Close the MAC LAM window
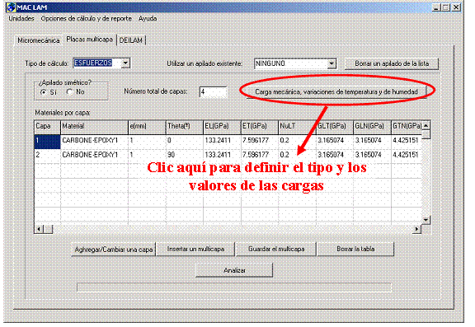475x327 pixels. pyautogui.click(x=456, y=7)
